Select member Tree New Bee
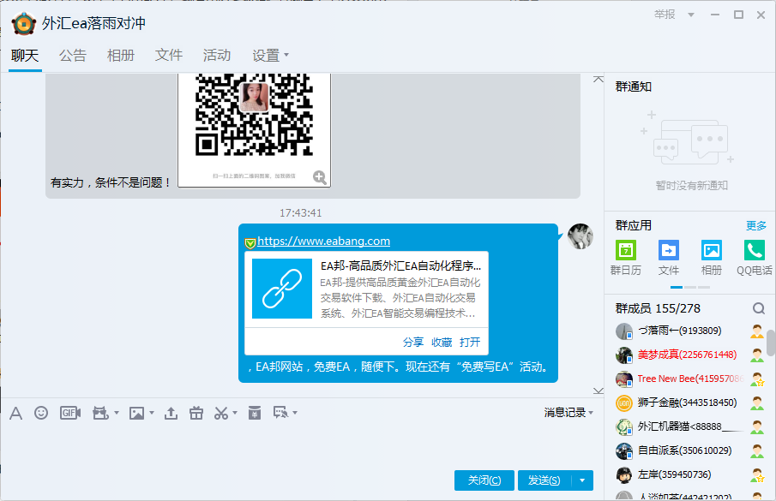 (x=690, y=379)
